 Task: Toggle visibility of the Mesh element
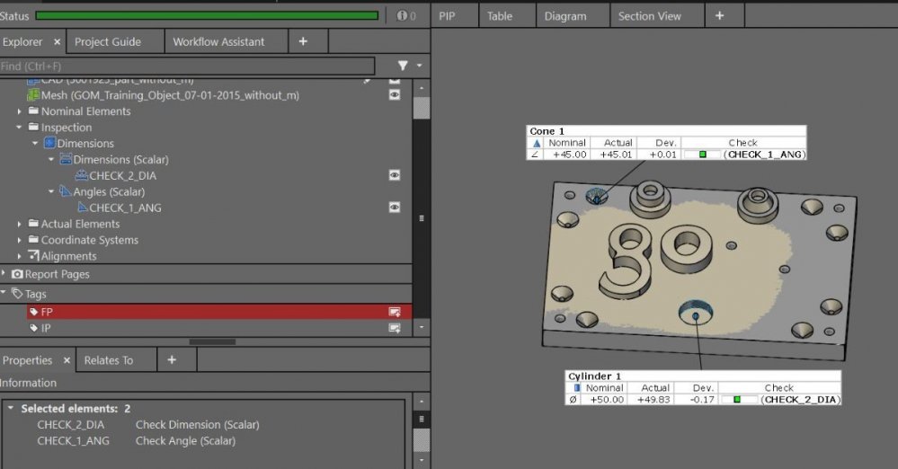pos(394,95)
